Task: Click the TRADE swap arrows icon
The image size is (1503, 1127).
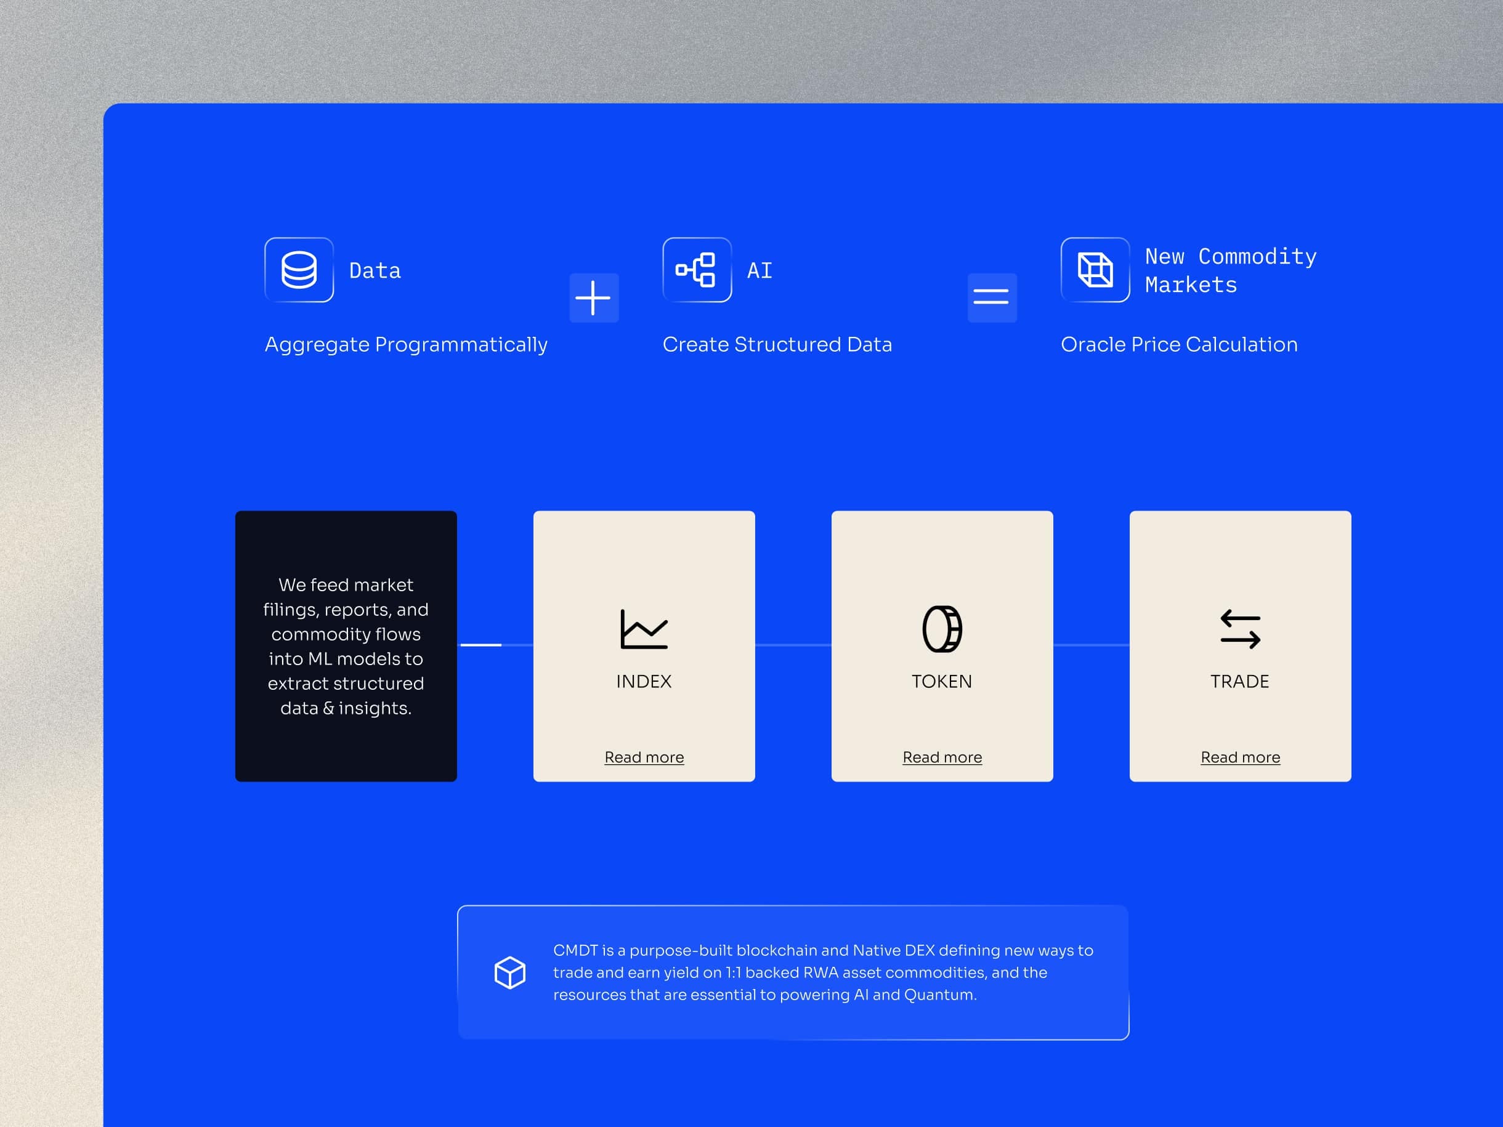Action: [1240, 628]
